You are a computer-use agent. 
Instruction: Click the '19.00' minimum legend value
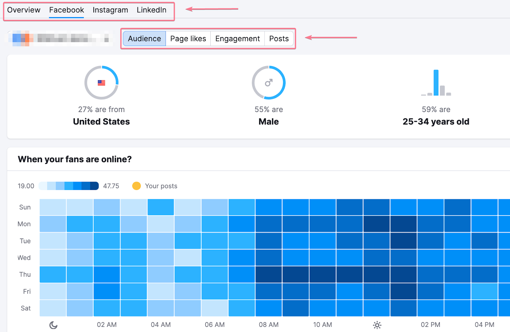(26, 186)
